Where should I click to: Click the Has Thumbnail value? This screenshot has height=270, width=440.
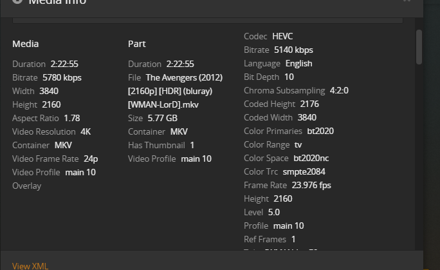192,145
